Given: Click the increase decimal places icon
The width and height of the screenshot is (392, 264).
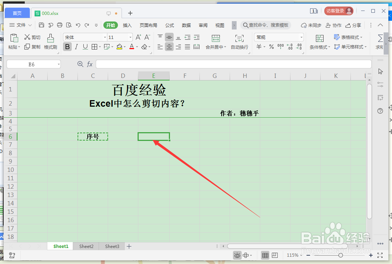Looking at the screenshot, I should click(x=290, y=47).
